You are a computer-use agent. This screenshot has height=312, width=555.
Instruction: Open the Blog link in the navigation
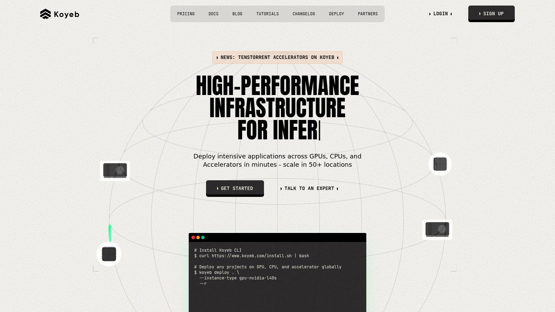pyautogui.click(x=237, y=14)
